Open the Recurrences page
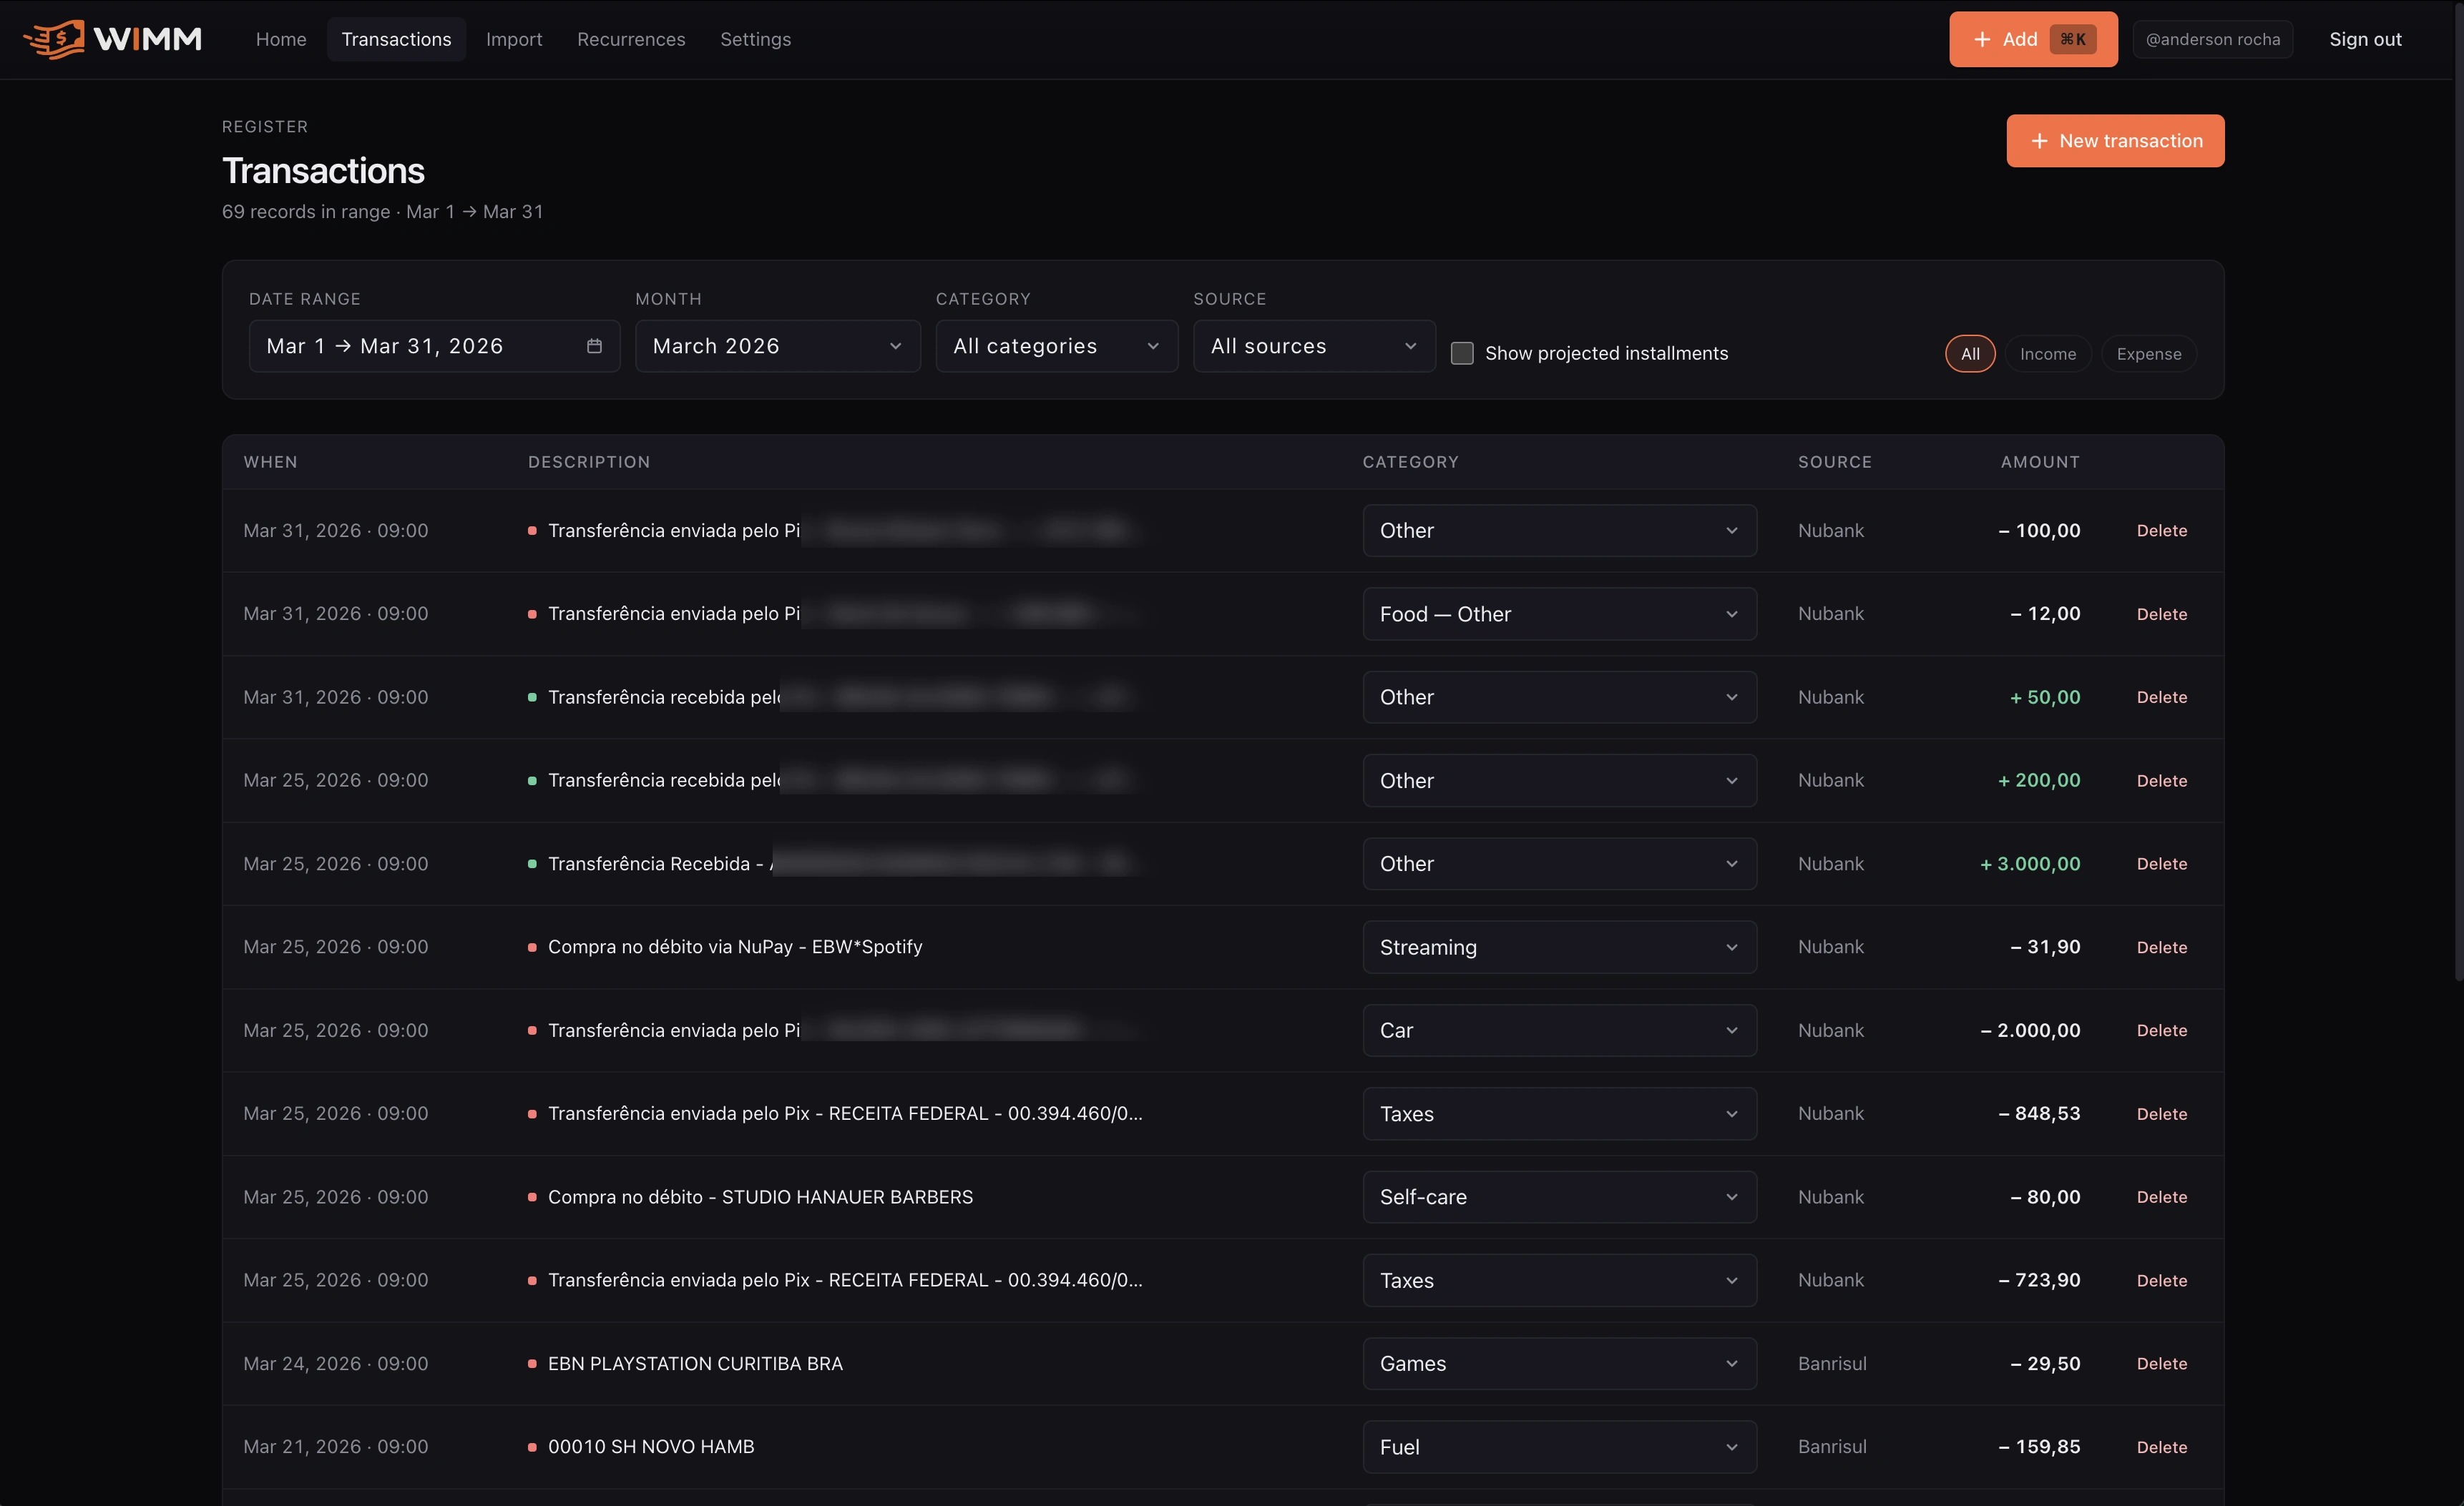This screenshot has width=2464, height=1506. pos(631,39)
